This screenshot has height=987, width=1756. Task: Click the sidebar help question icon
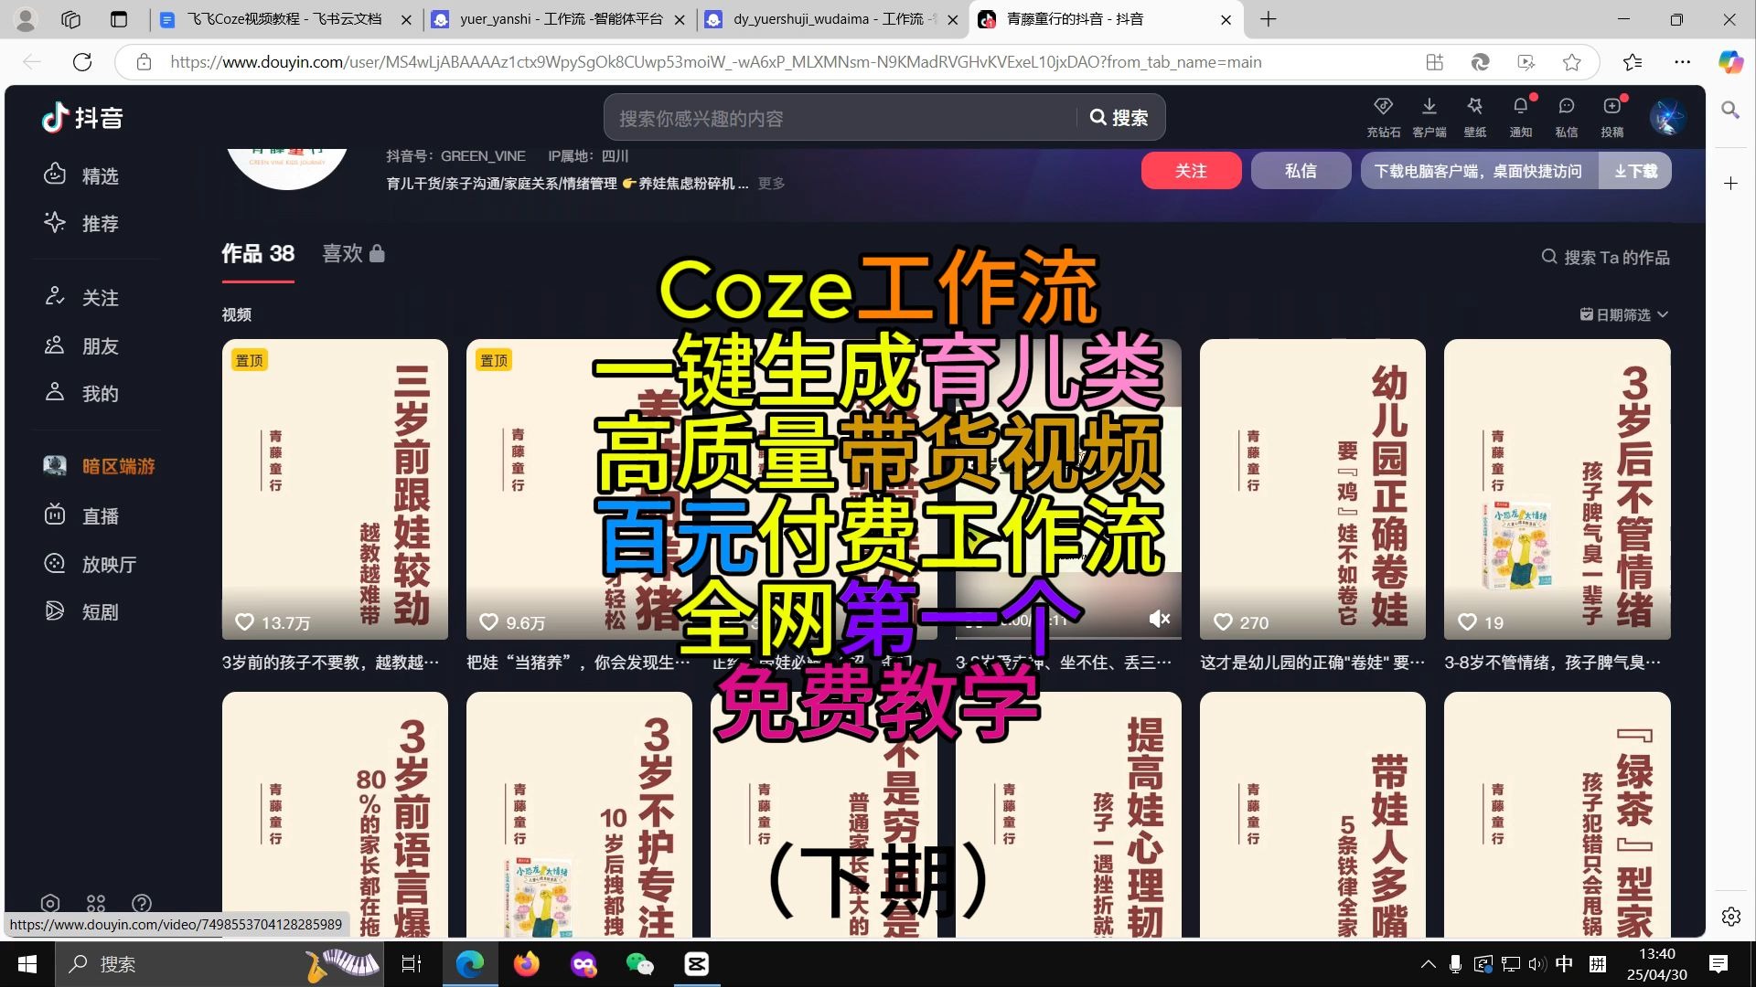click(142, 903)
